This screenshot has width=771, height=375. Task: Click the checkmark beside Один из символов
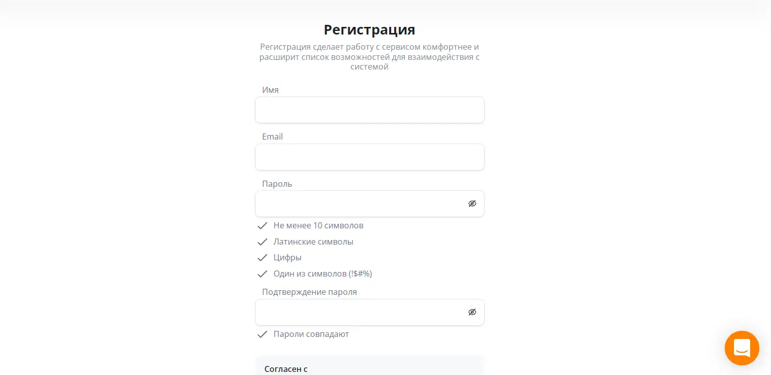pyautogui.click(x=262, y=274)
